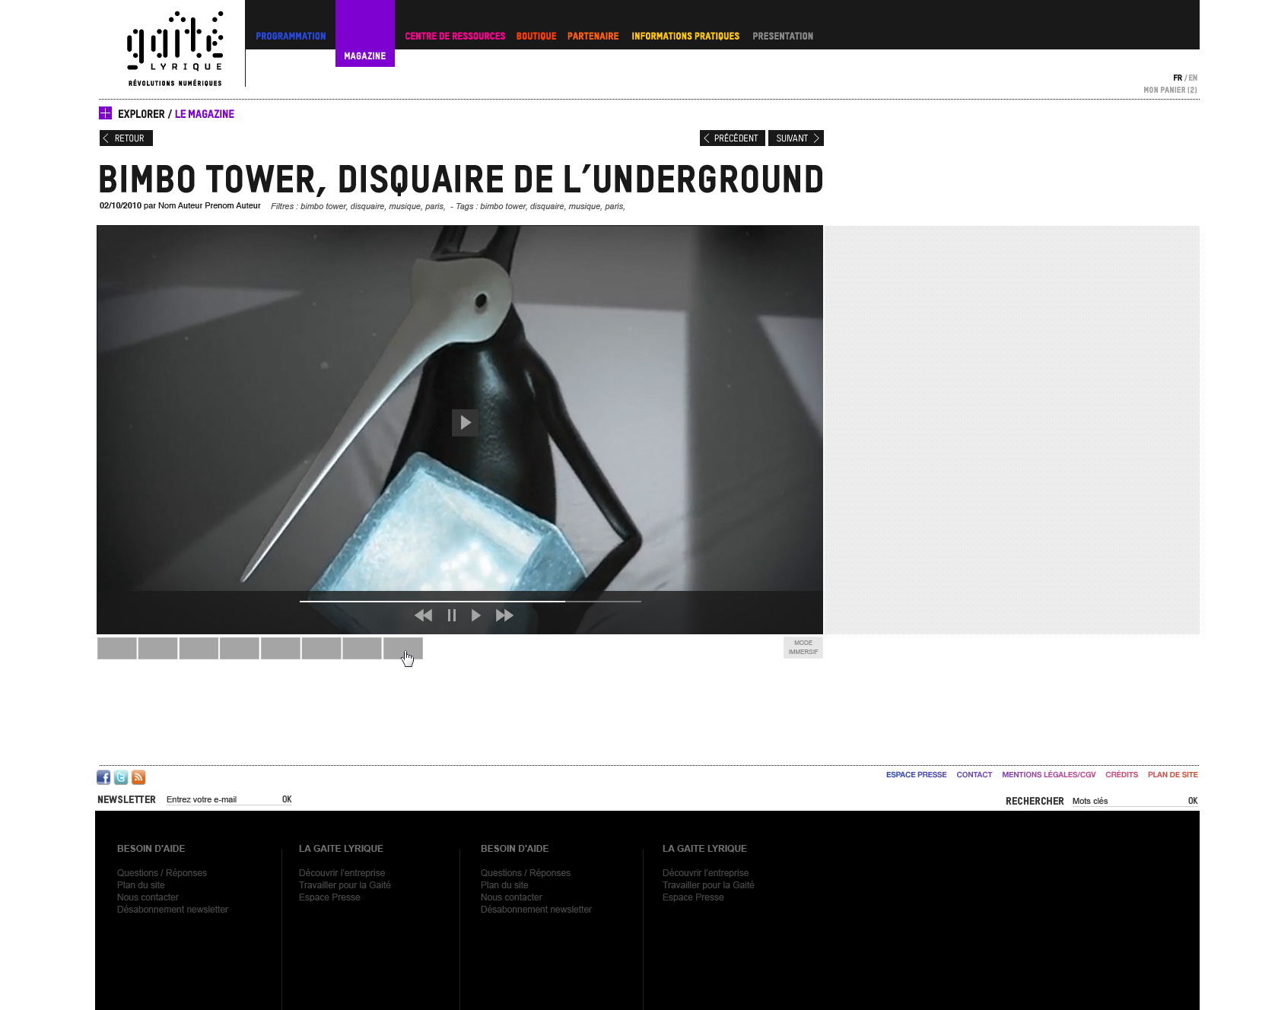
Task: Click the fast-forward icon
Action: pos(504,615)
